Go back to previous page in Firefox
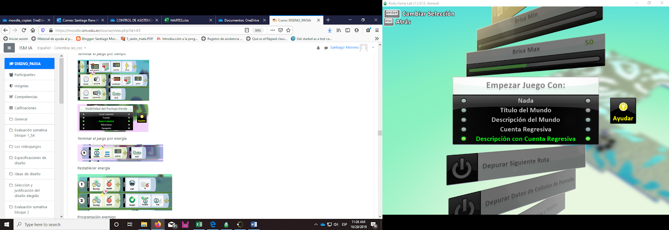This screenshot has height=230, width=669. pos(5,30)
